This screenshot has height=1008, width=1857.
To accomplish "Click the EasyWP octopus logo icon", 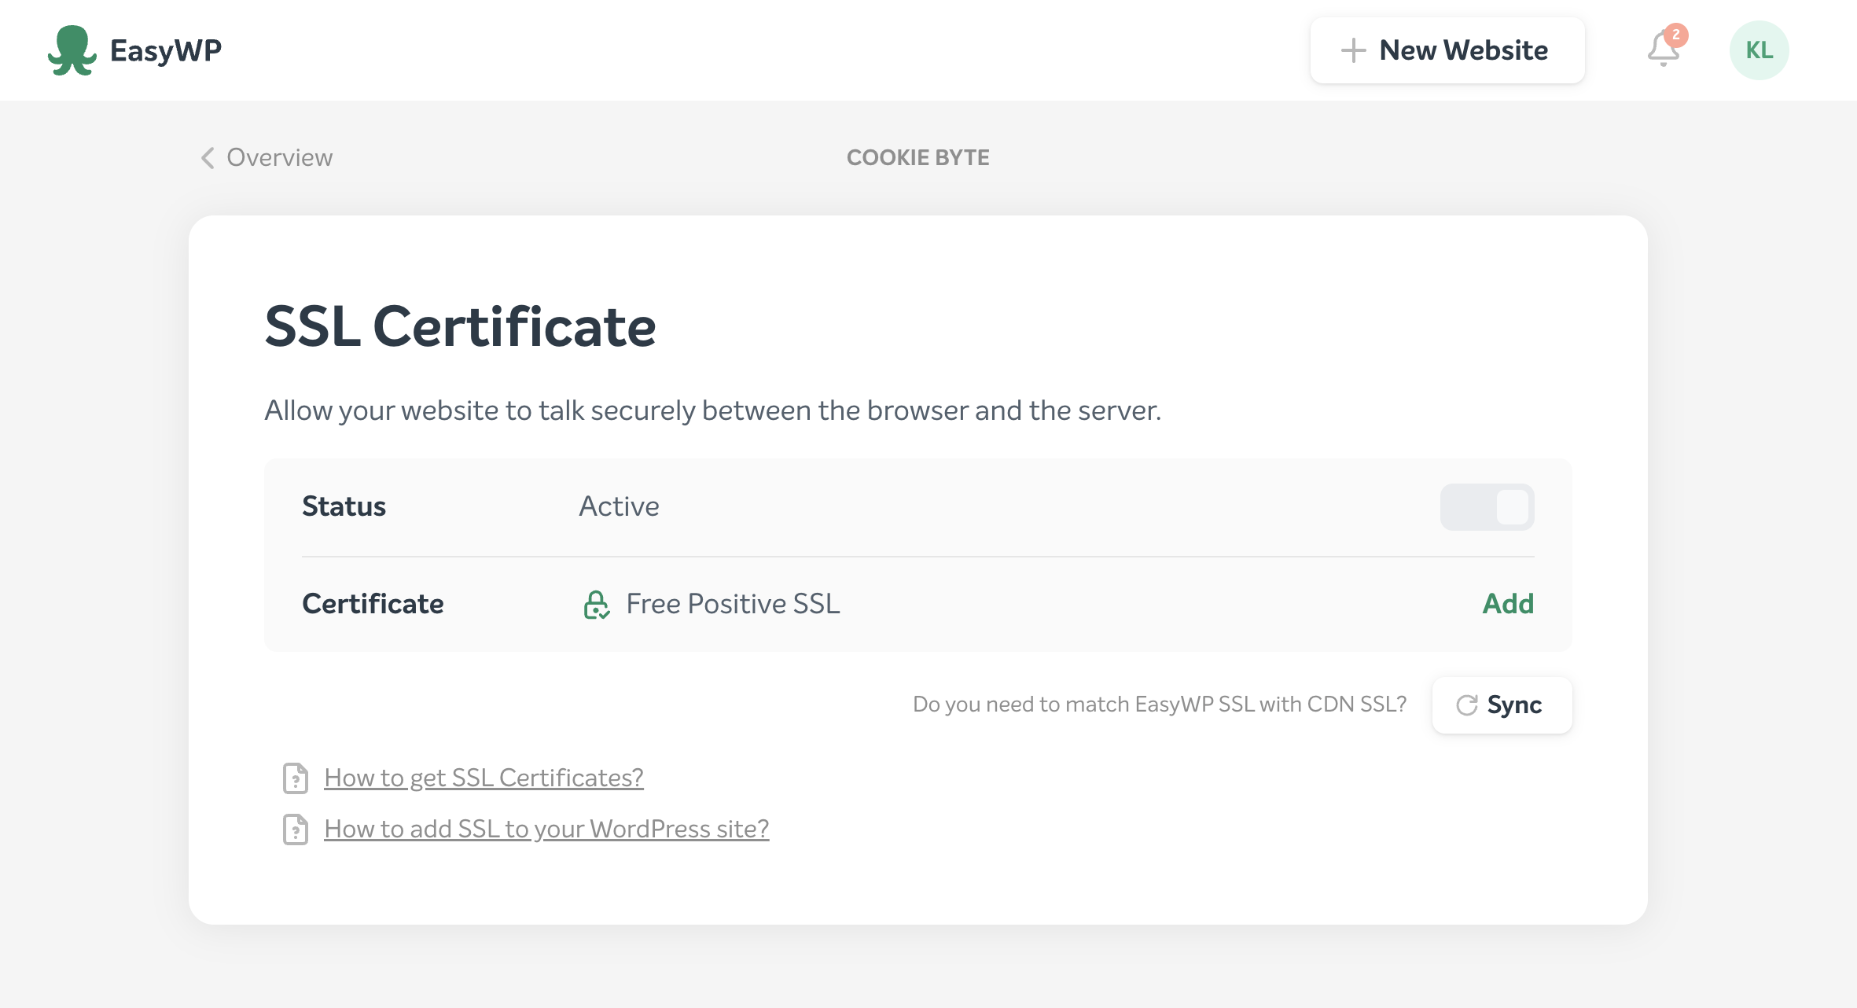I will click(72, 50).
